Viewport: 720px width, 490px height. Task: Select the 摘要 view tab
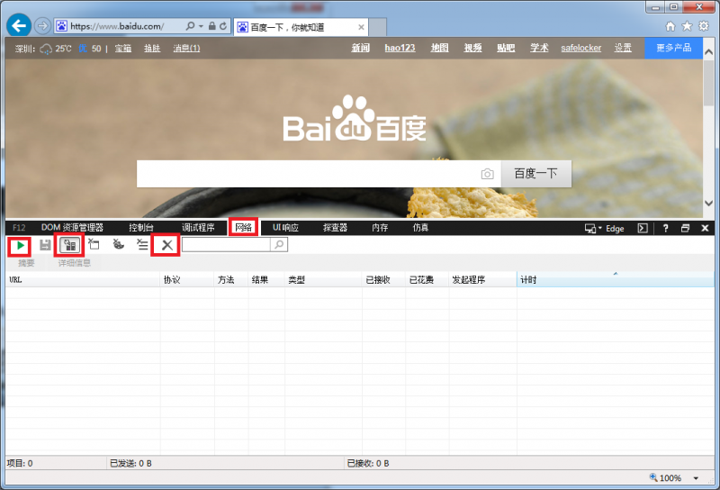(x=26, y=263)
